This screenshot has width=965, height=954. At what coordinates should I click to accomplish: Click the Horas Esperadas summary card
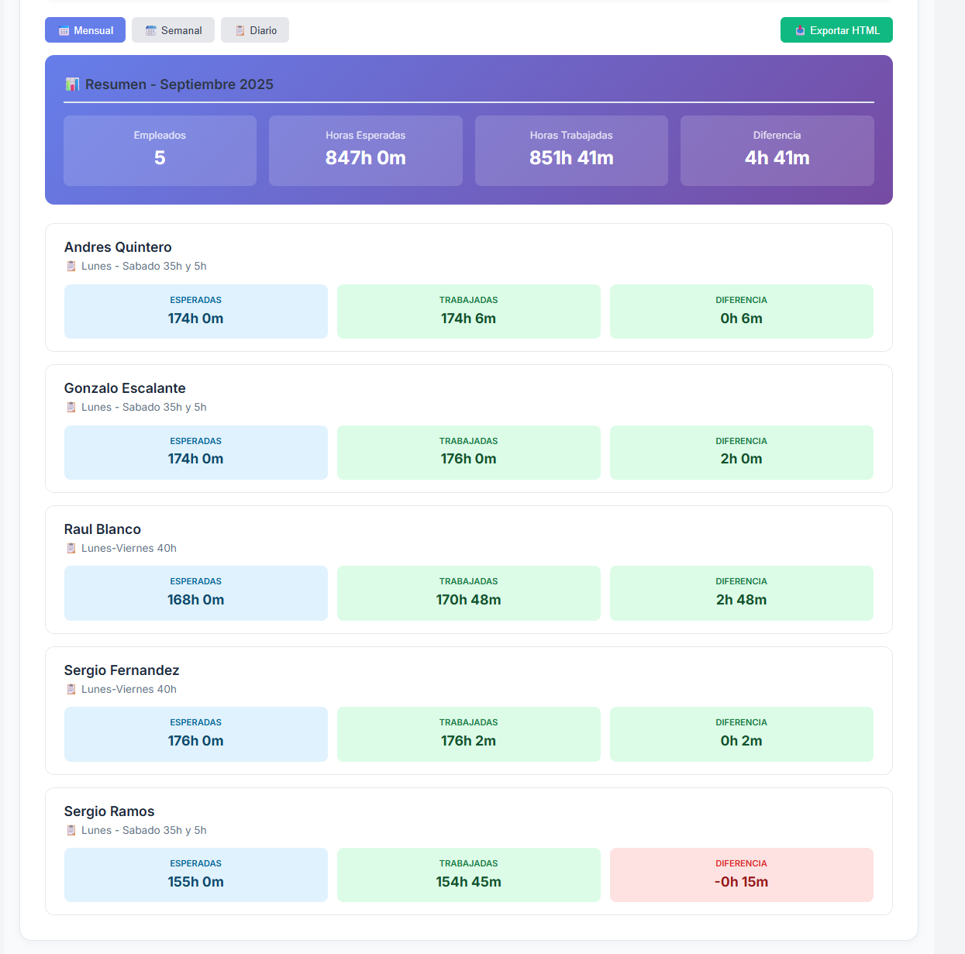365,150
